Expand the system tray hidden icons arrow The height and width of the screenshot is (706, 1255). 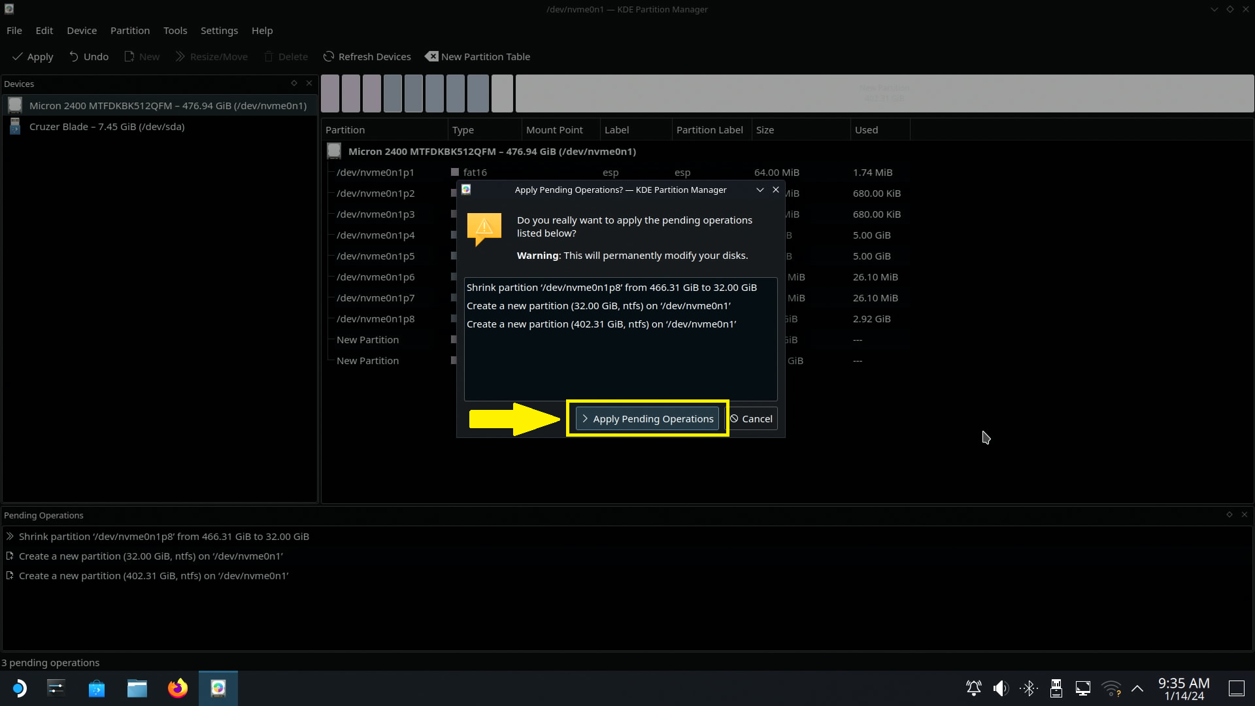1137,688
